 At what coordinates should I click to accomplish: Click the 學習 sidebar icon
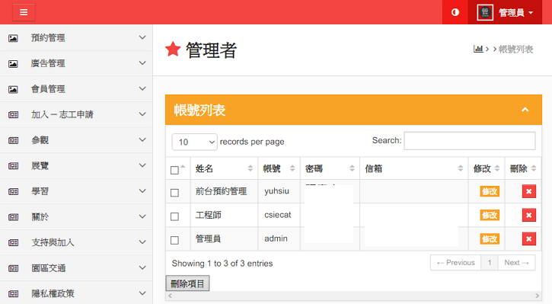tap(13, 192)
